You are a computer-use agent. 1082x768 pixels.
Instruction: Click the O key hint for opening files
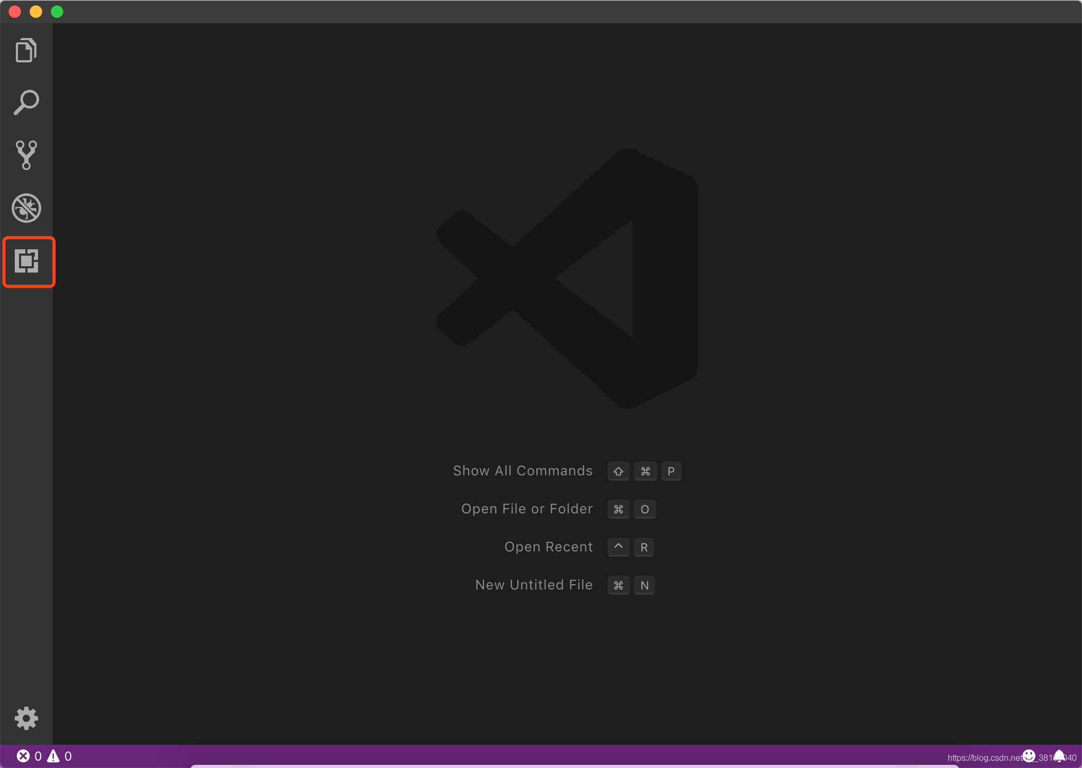645,509
